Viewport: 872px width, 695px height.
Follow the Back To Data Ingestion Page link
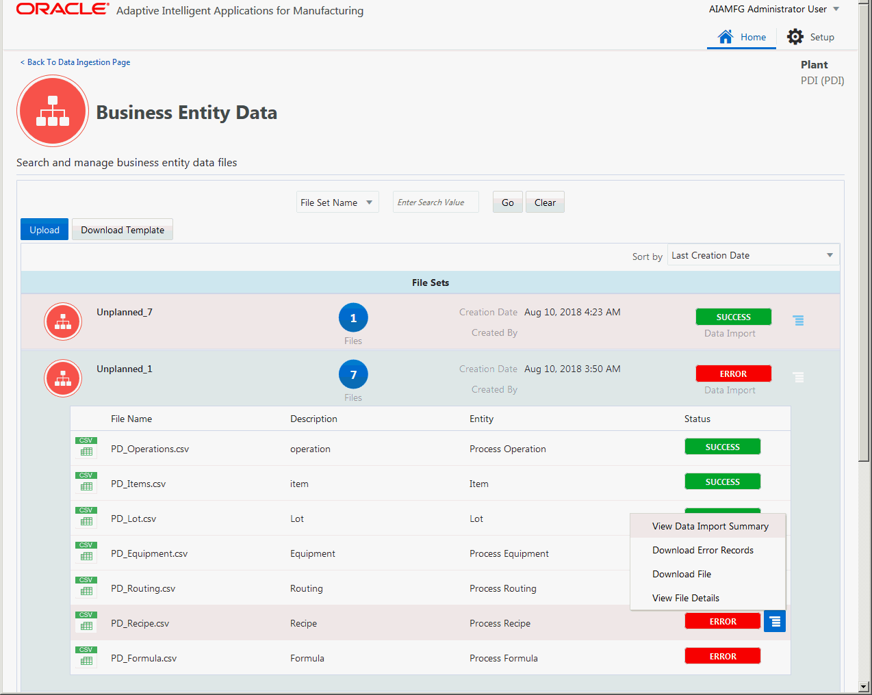[x=75, y=62]
